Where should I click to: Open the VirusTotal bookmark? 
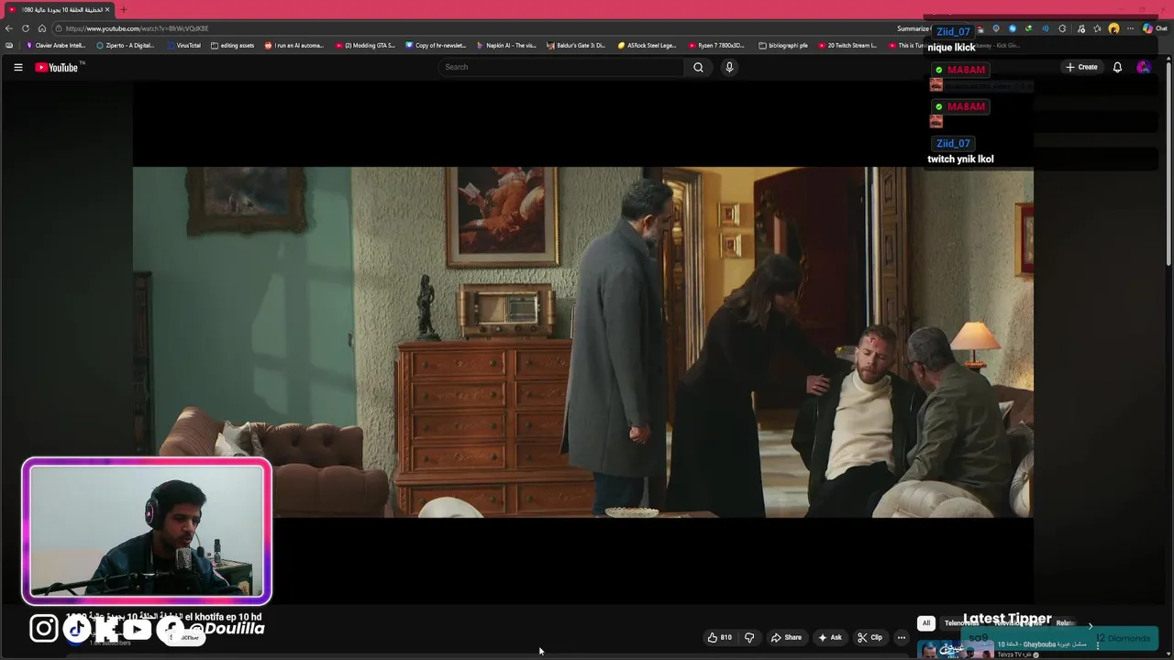183,45
